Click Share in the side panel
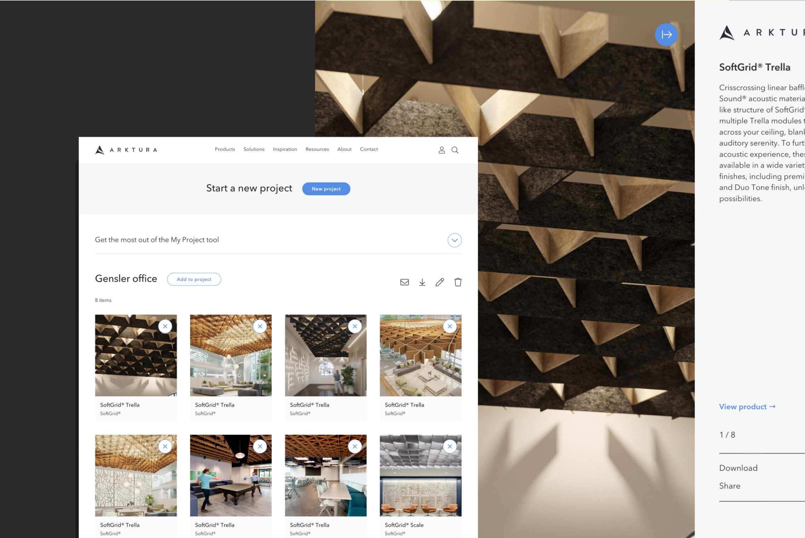This screenshot has width=805, height=538. tap(729, 486)
